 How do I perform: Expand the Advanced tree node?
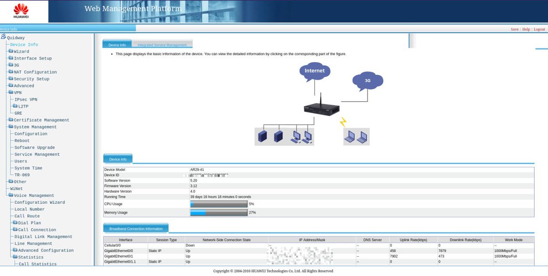click(x=11, y=85)
